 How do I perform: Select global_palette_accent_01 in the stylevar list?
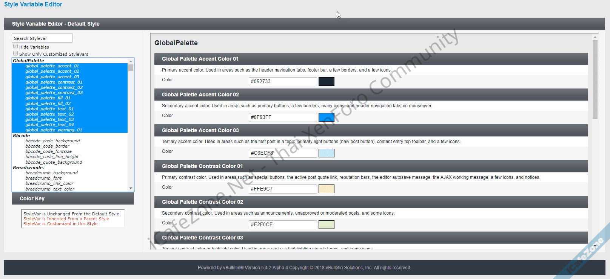pyautogui.click(x=52, y=66)
